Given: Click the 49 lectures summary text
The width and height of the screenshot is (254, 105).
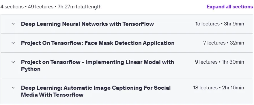Looking at the screenshot, I should tap(41, 7).
